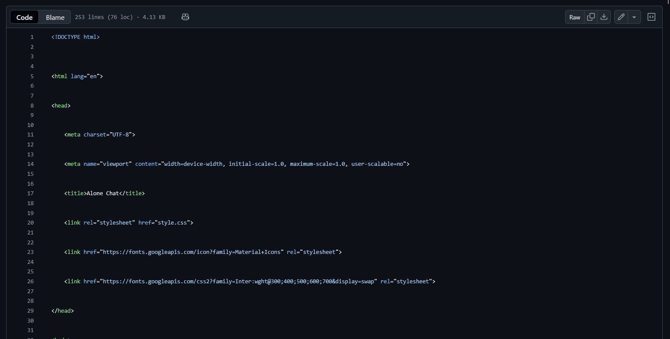Click the closing head tag

pos(63,311)
